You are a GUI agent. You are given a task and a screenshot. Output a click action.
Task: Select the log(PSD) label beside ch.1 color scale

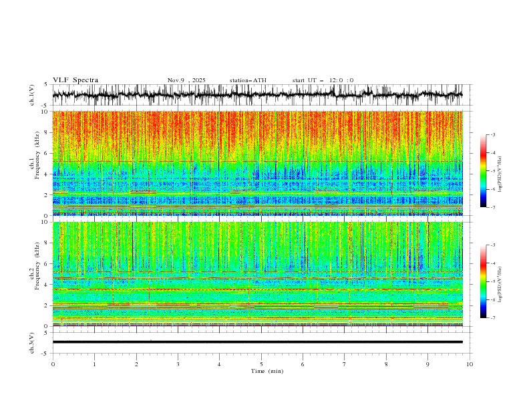point(500,174)
